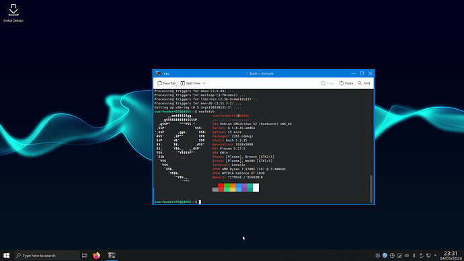This screenshot has height=261, width=464.
Task: Open the Windows-style Start menu button
Action: click(x=6, y=256)
